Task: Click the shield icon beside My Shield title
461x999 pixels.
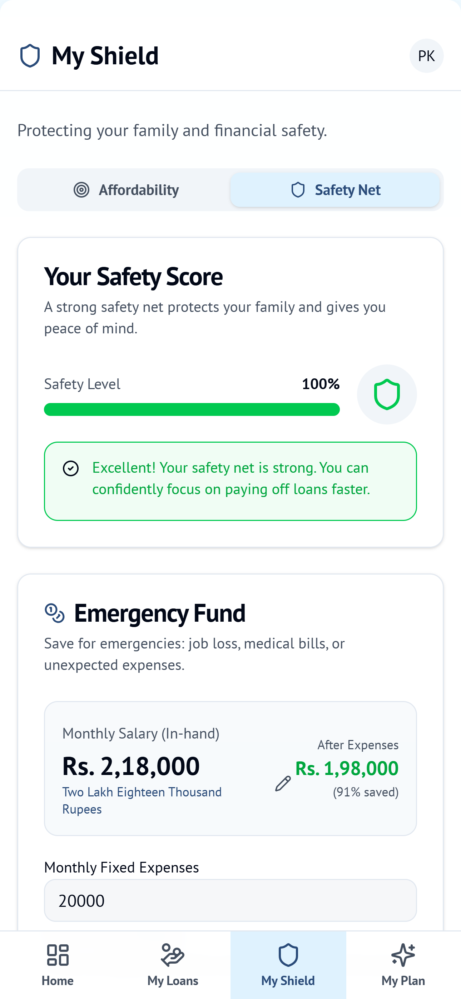Action: click(x=30, y=55)
